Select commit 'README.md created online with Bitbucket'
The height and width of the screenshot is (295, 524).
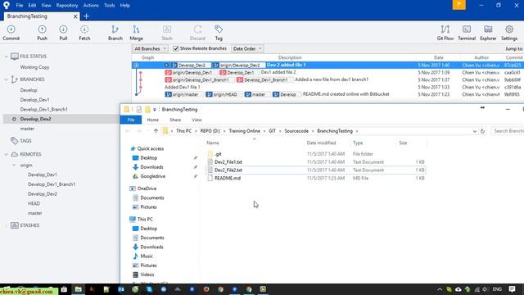coord(346,94)
